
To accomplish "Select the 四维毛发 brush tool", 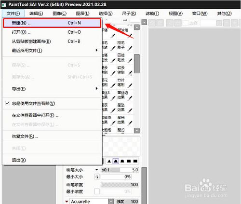I will point(125,58).
